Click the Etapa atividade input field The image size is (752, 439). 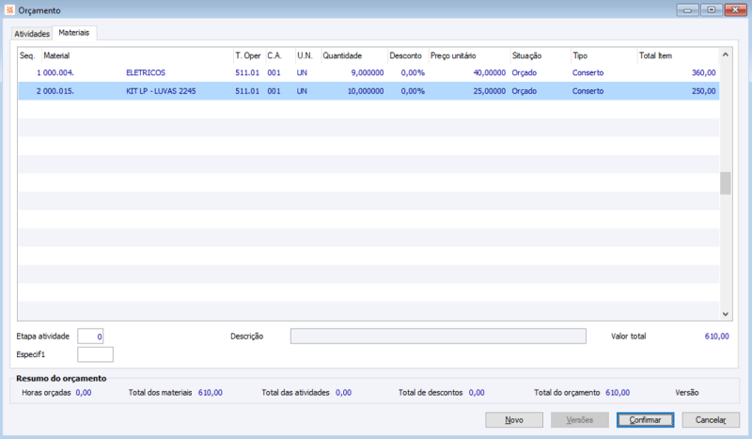(90, 337)
